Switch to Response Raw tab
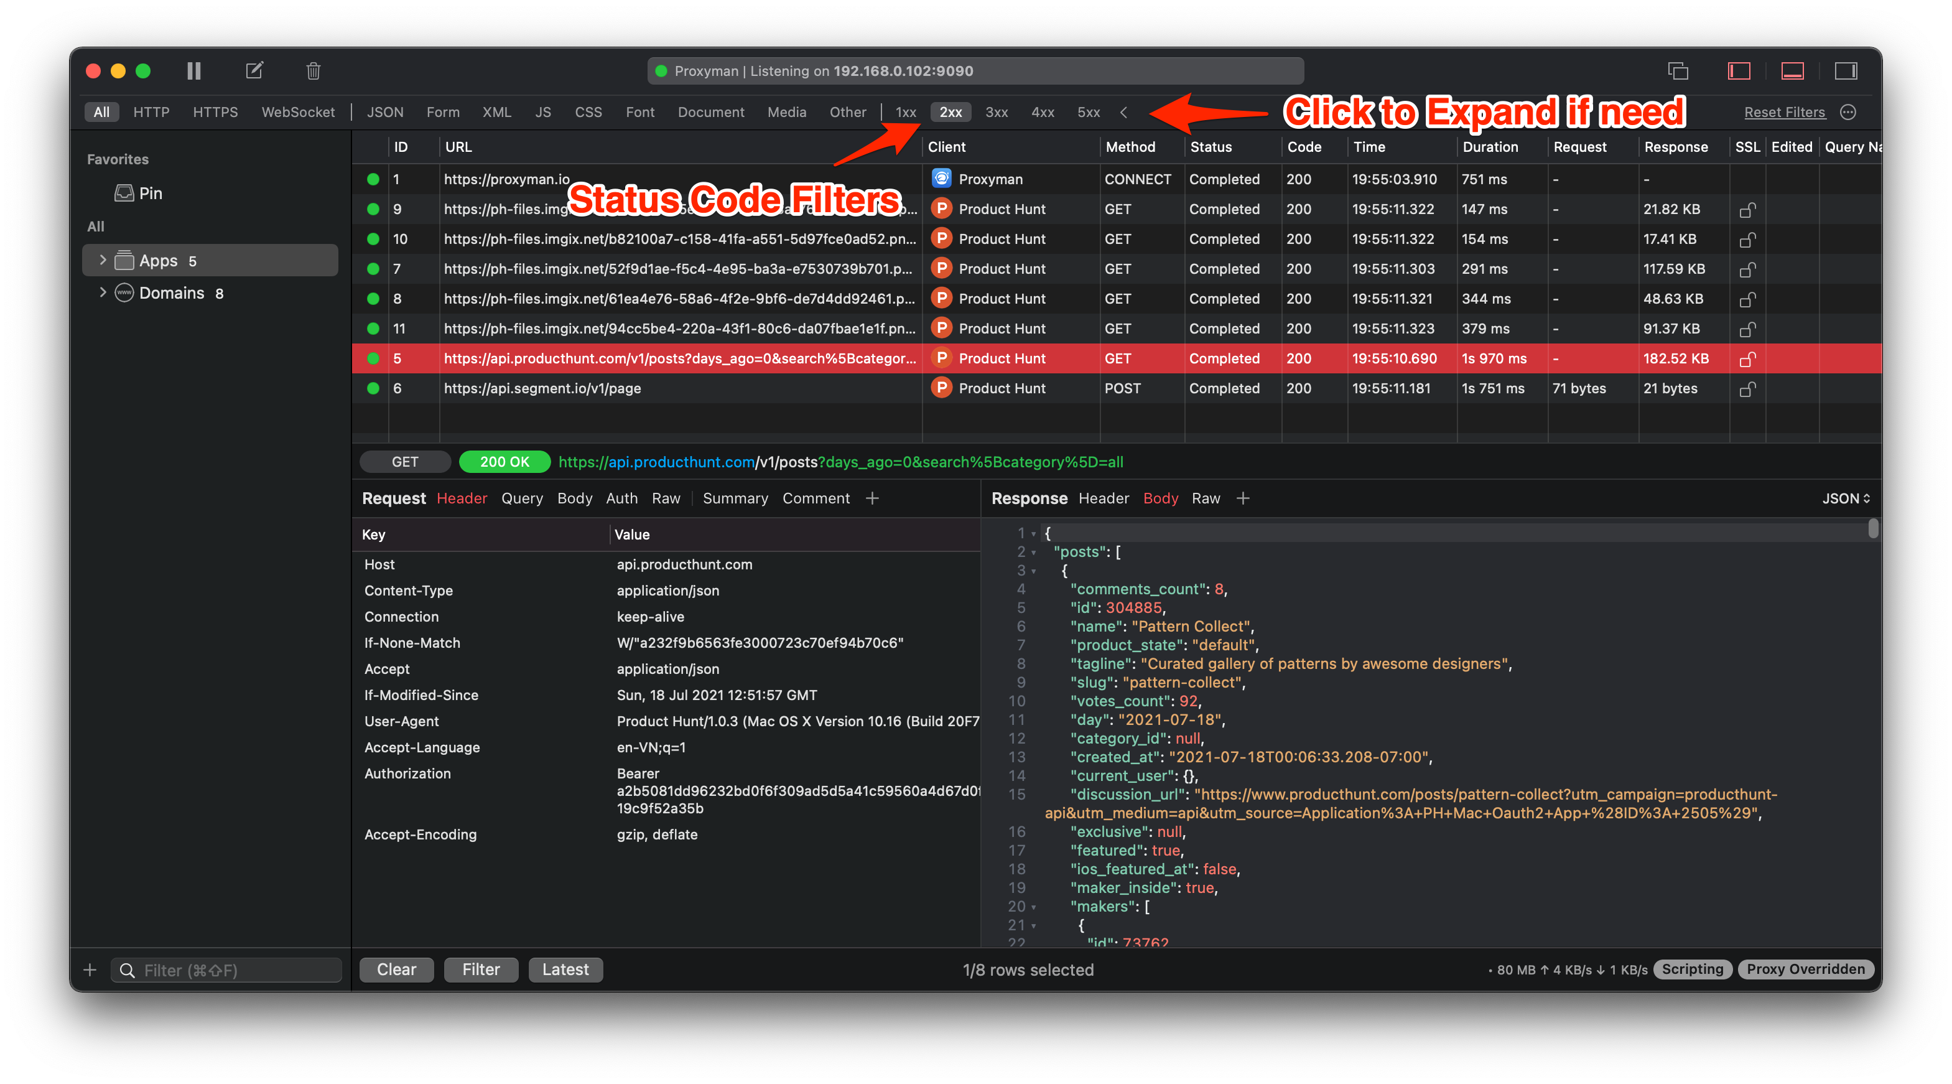The height and width of the screenshot is (1084, 1952). (x=1206, y=498)
